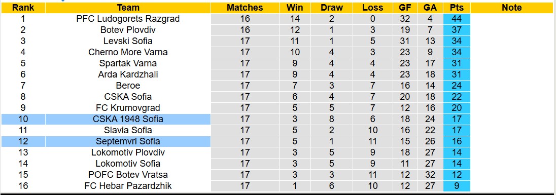Open Cherno More Varna team
This screenshot has height=195, width=556.
(128, 52)
